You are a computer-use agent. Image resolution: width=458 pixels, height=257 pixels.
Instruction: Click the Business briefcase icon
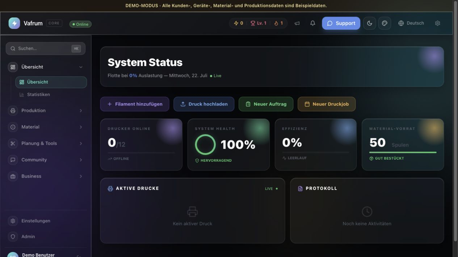coord(13,176)
